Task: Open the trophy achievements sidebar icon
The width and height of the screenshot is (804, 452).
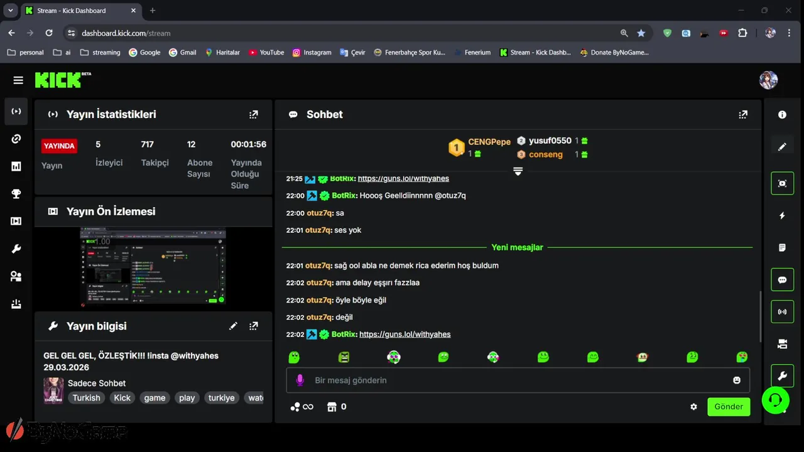Action: [16, 194]
